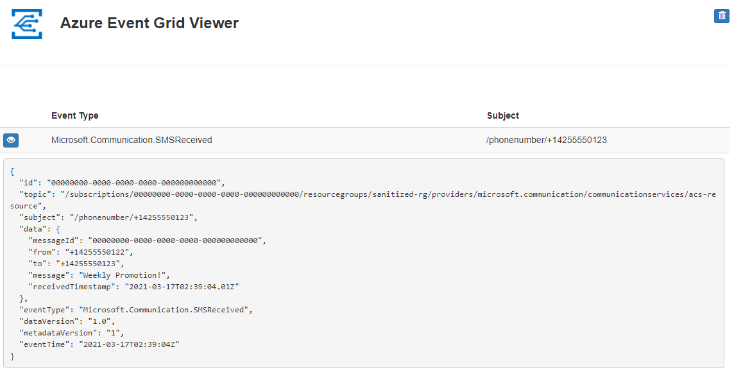The width and height of the screenshot is (734, 372).
Task: Click the "message" Weekly Promotion! line
Action: [x=99, y=275]
